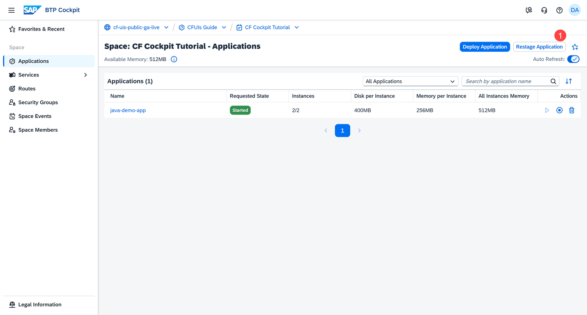Open Legal Information

point(49,304)
